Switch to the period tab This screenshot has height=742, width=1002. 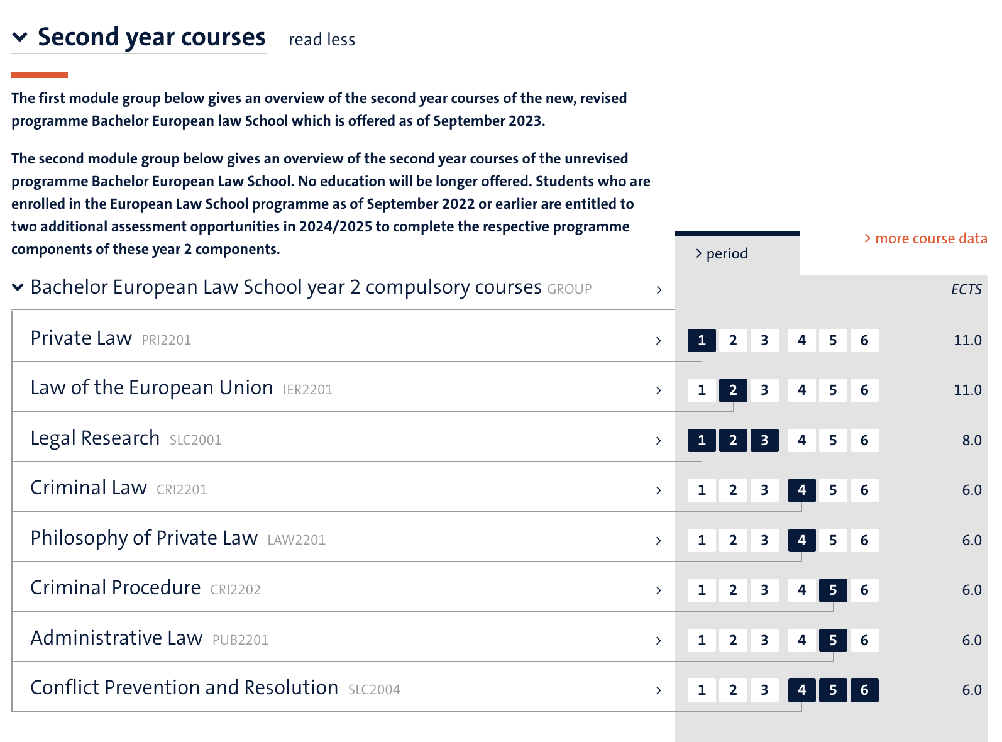(722, 253)
